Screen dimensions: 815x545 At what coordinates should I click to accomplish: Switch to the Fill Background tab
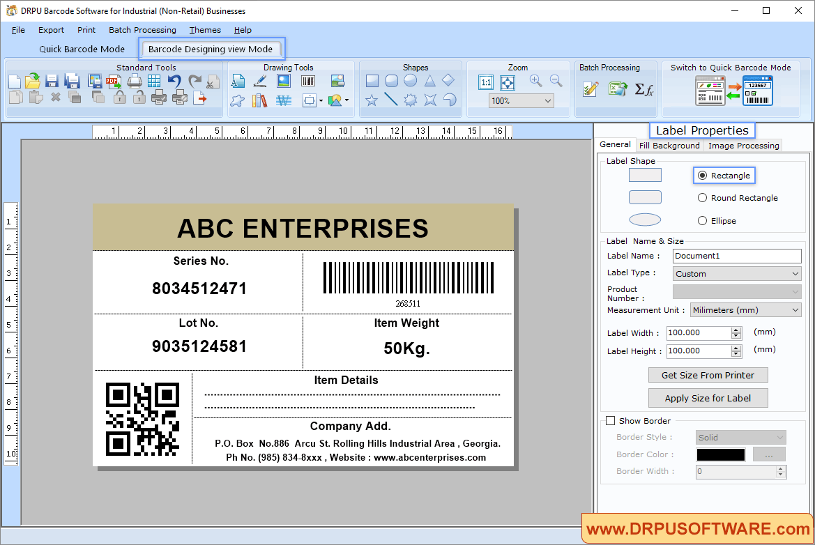click(669, 146)
